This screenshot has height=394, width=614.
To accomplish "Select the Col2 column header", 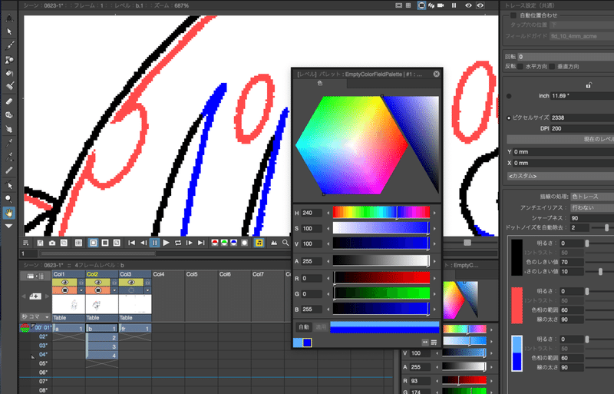I will pos(102,274).
